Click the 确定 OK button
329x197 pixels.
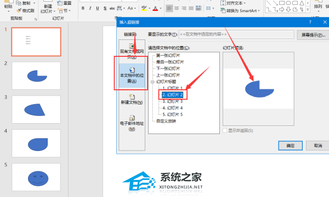291,146
